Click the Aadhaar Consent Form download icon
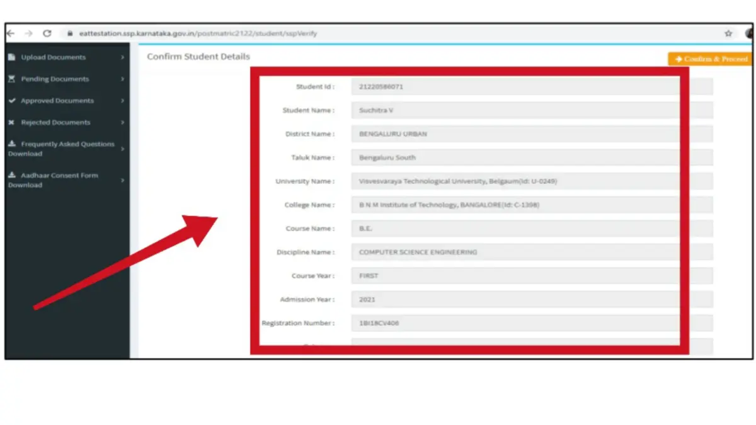Image resolution: width=756 pixels, height=425 pixels. (12, 176)
